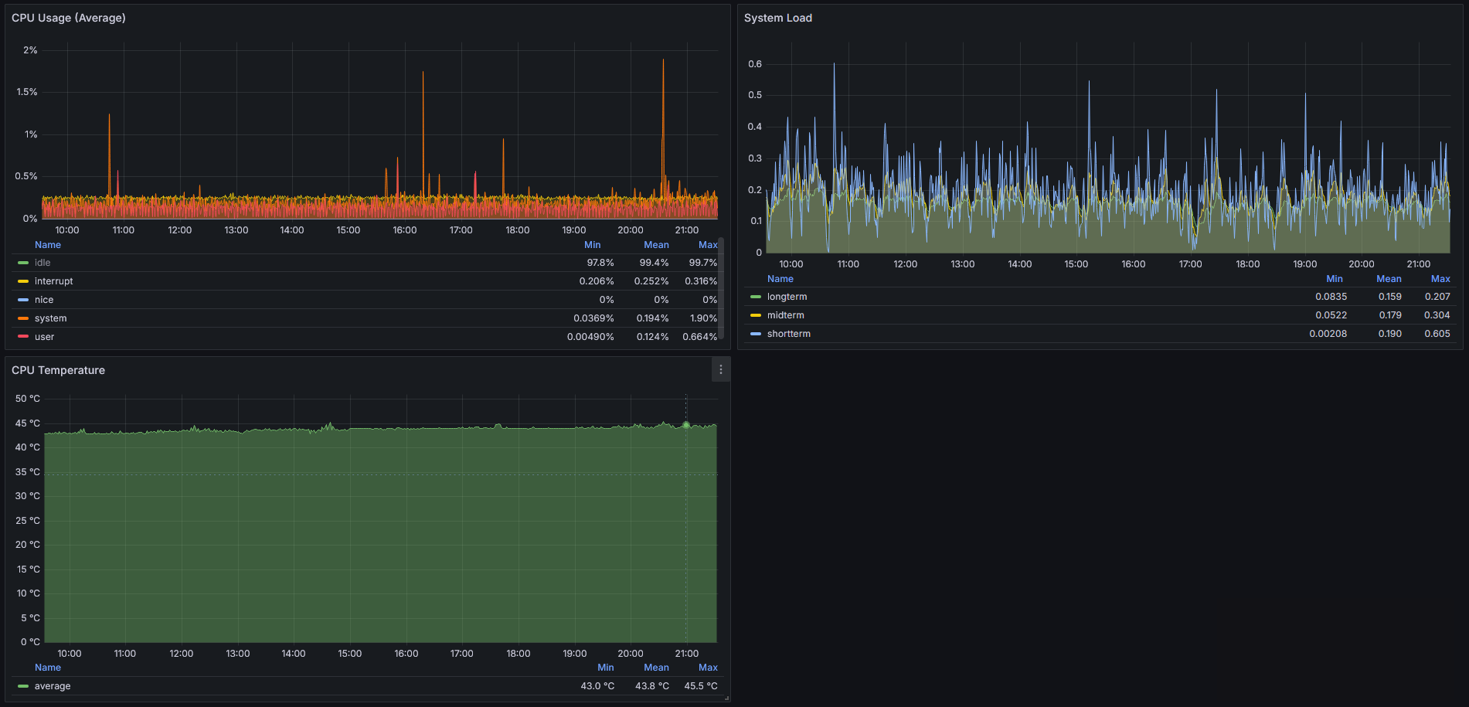Sort CPU Usage legend by Name
Screen dimensions: 1469x707
click(48, 245)
